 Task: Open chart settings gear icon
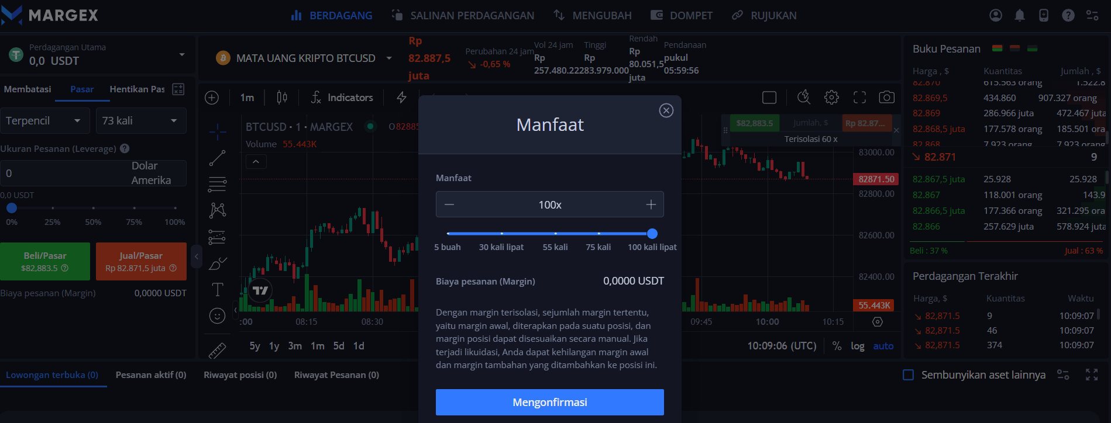(x=831, y=98)
